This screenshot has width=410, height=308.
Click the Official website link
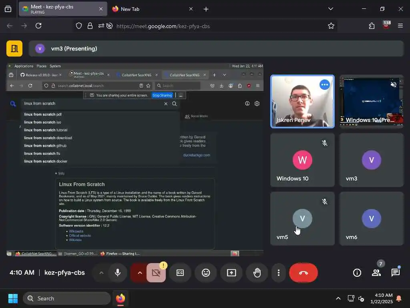point(80,235)
